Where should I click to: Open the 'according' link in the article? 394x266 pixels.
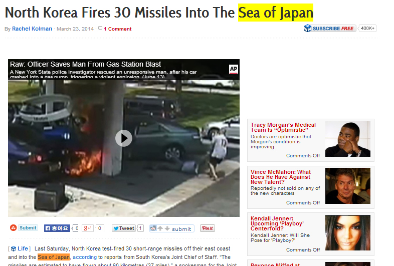click(85, 257)
